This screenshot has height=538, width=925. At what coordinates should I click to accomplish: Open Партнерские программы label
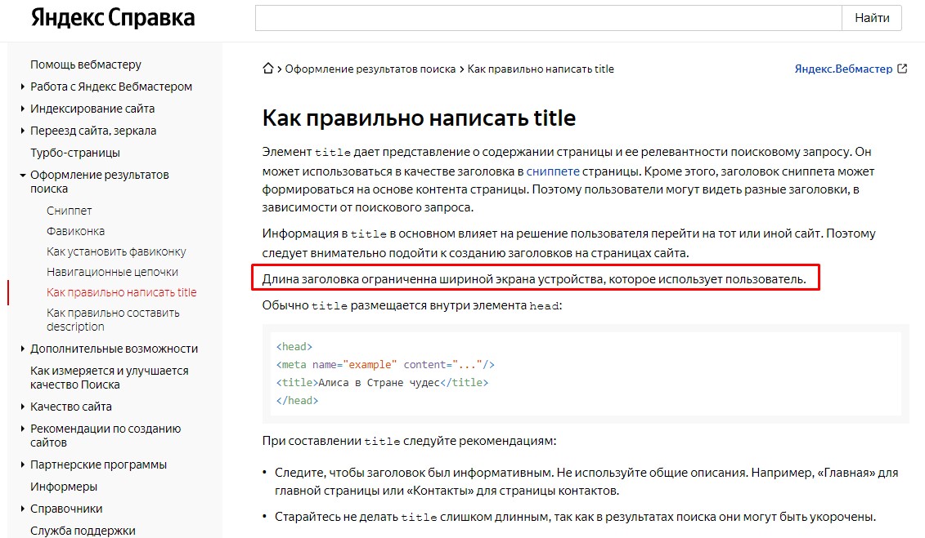98,465
